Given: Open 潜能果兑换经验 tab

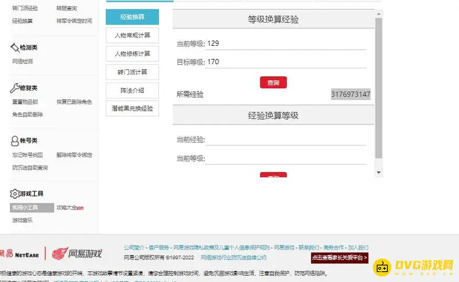Looking at the screenshot, I should click(x=133, y=108).
